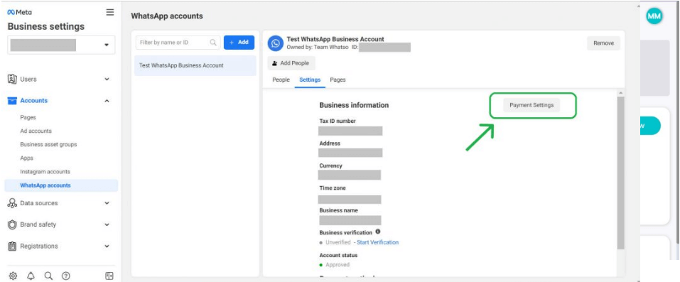Click the settings panel vertical scrollbar
This screenshot has width=680, height=282.
[x=620, y=173]
